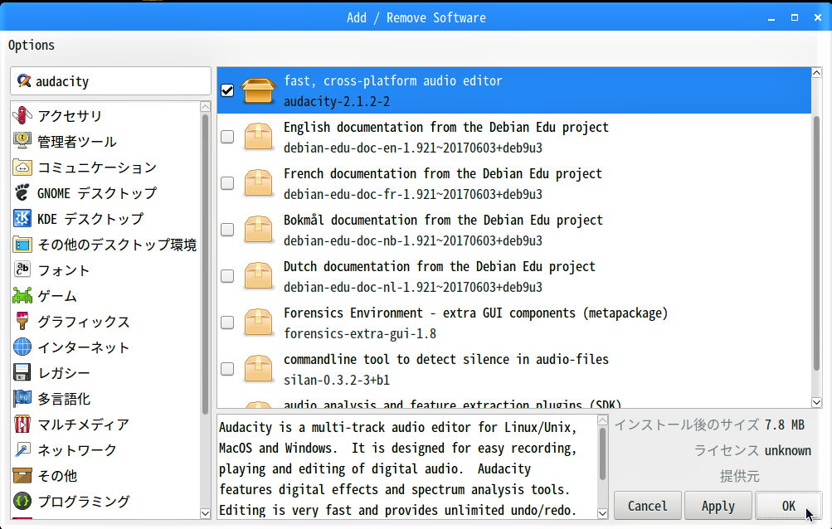Click the audacity-2.1.2-2 package icon
The width and height of the screenshot is (832, 529).
click(x=259, y=90)
